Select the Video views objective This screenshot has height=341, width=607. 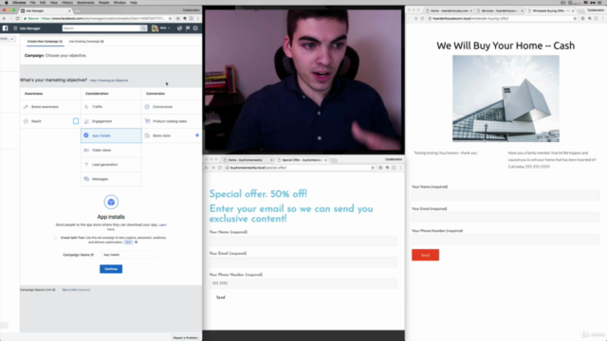point(111,150)
